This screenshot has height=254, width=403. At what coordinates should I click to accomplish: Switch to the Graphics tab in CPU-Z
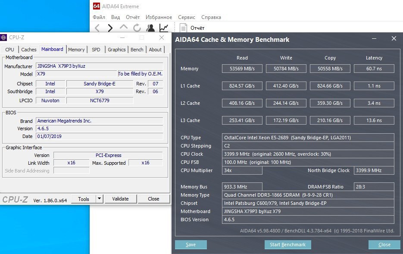pos(117,50)
